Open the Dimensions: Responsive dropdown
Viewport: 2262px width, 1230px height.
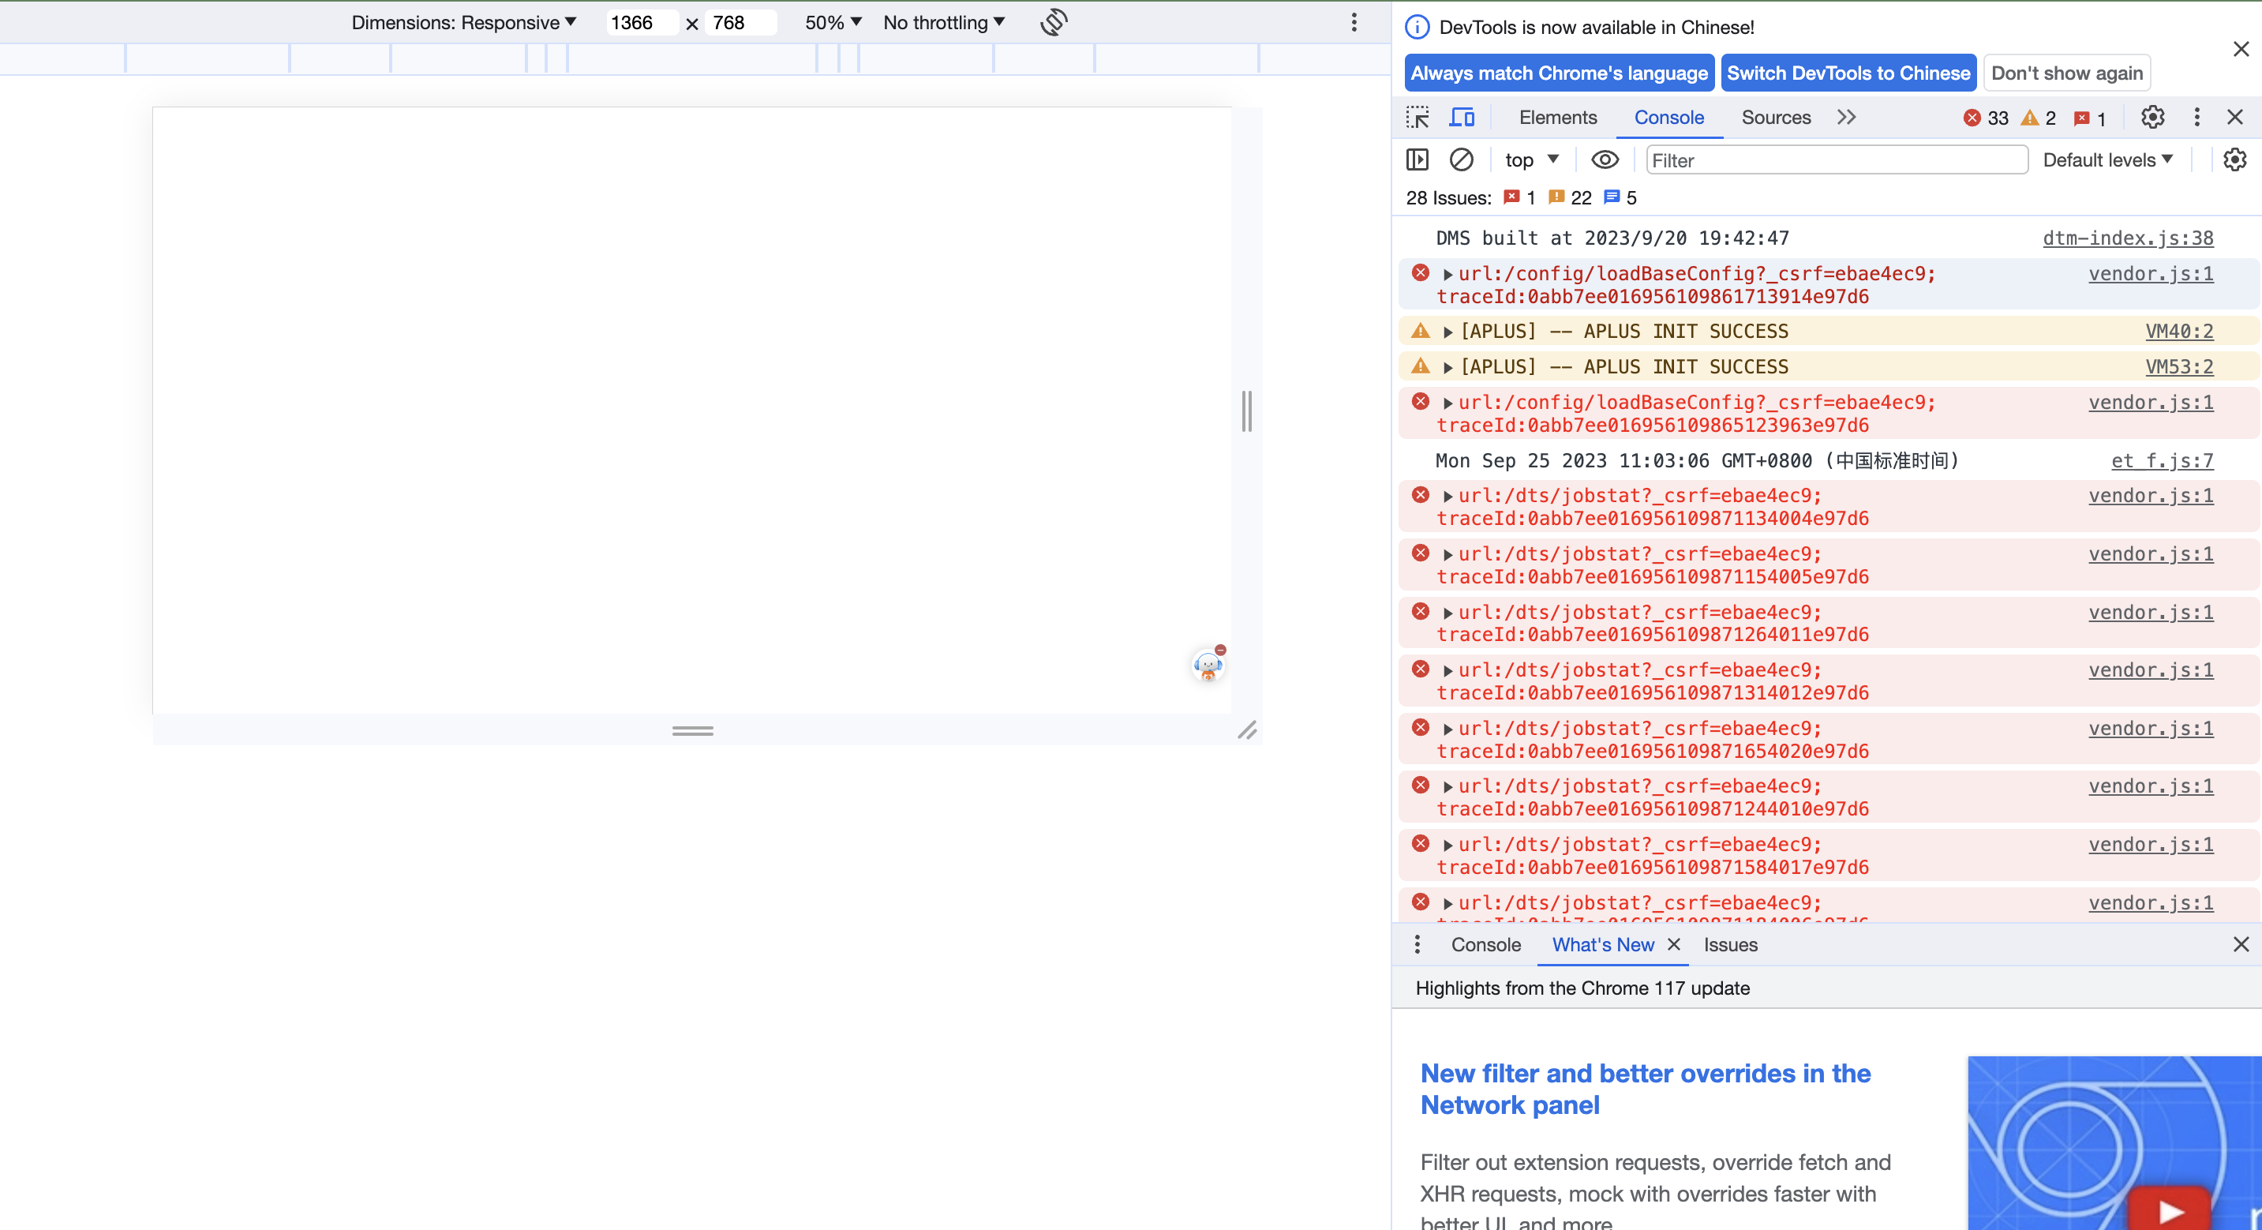tap(463, 23)
